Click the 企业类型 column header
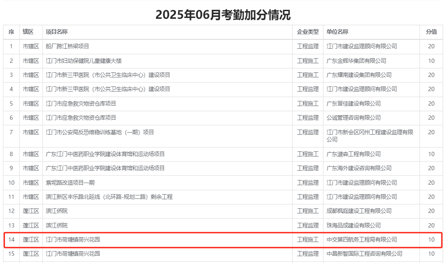The width and height of the screenshot is (447, 263). tap(308, 32)
